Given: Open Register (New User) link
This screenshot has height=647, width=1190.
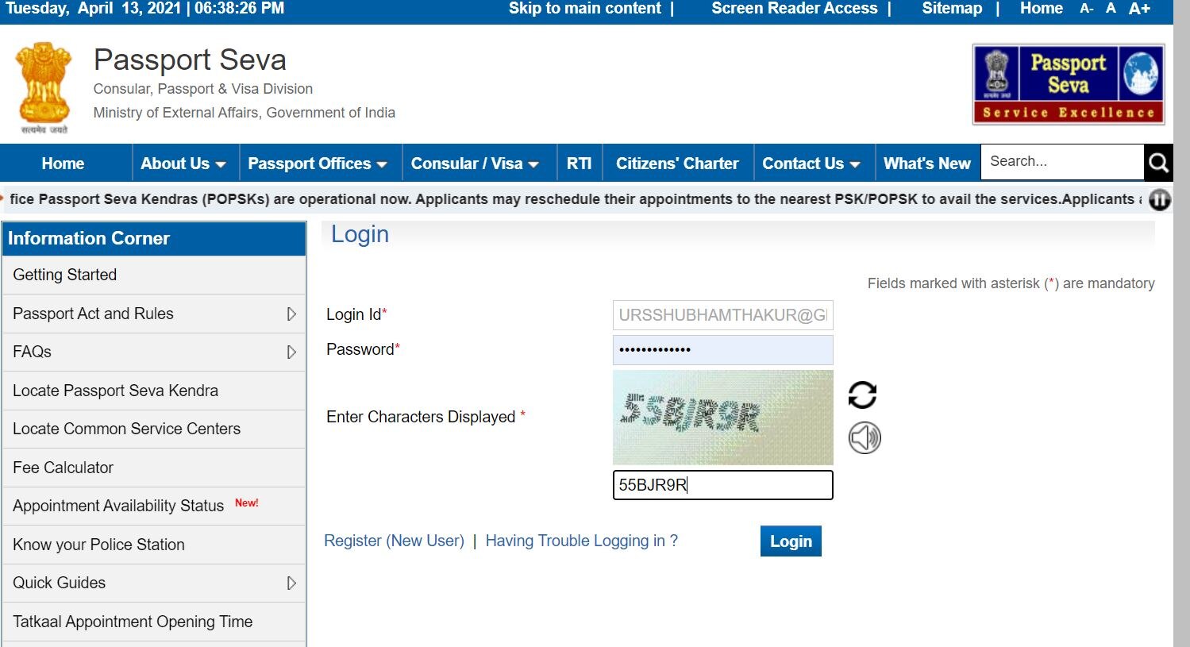Looking at the screenshot, I should 394,541.
